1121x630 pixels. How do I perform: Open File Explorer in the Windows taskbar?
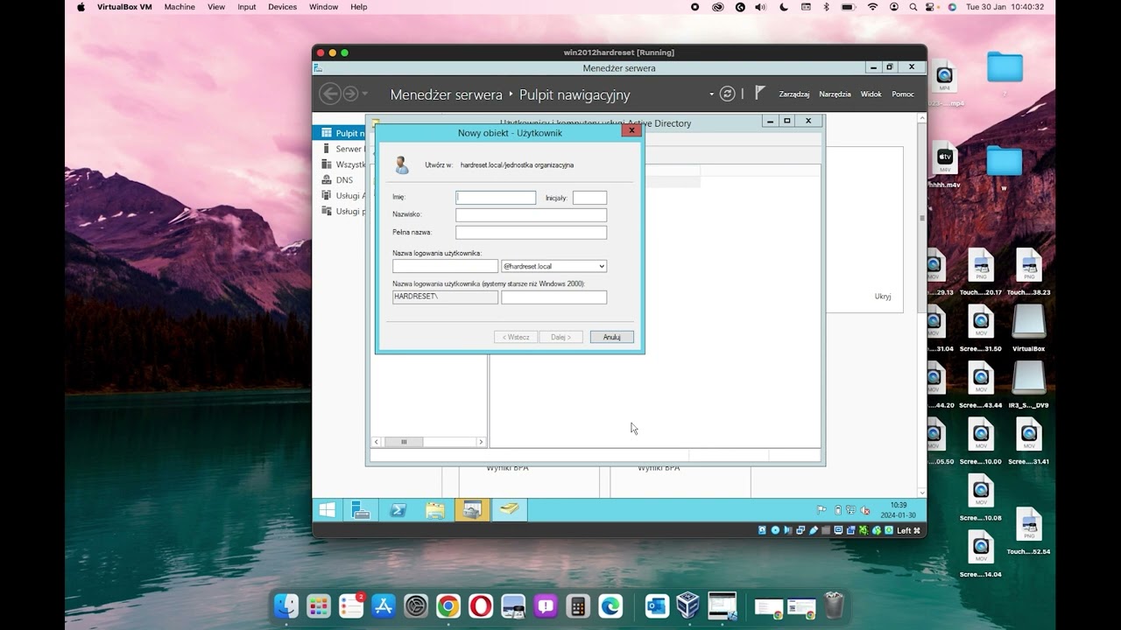coord(435,510)
